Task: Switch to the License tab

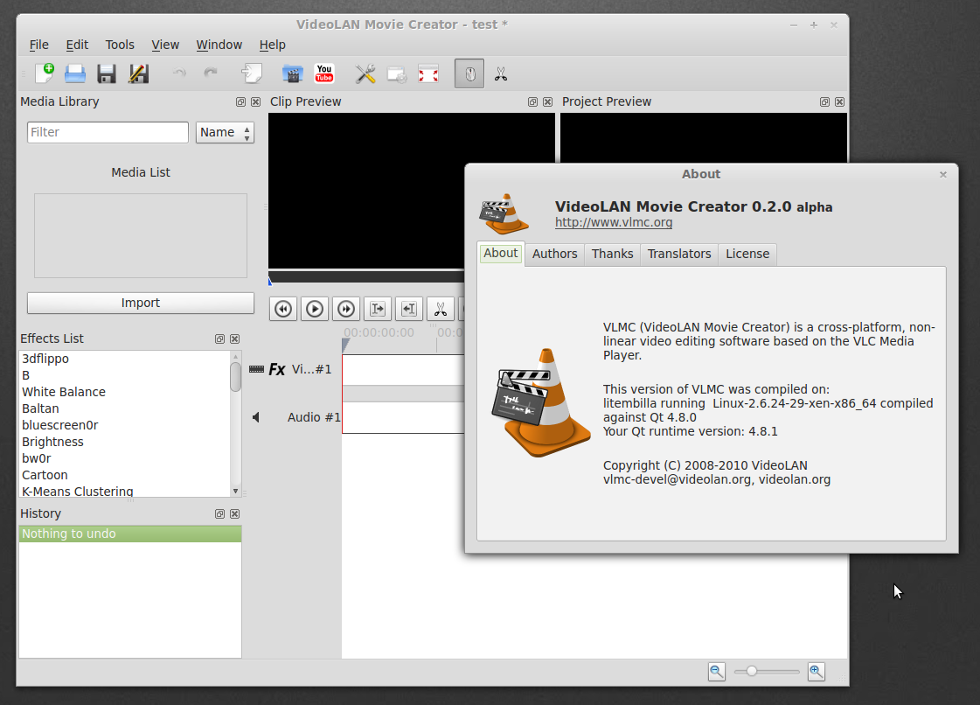Action: 747,254
